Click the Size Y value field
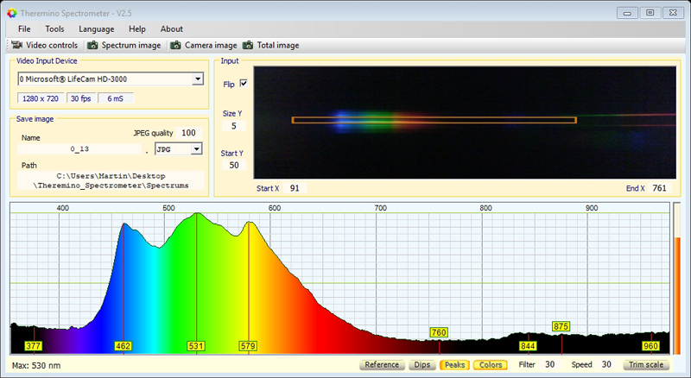The height and width of the screenshot is (378, 691). [233, 126]
